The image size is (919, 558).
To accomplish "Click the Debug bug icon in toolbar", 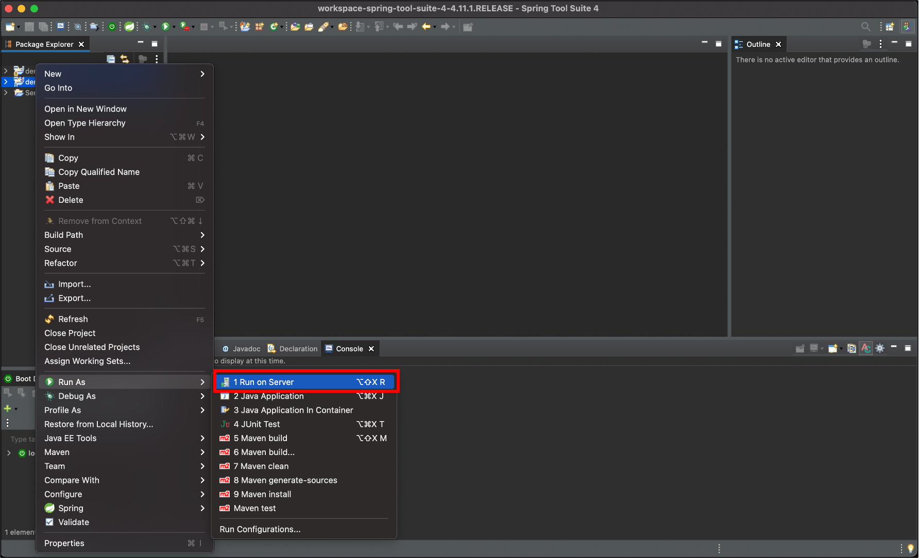I will tap(146, 27).
